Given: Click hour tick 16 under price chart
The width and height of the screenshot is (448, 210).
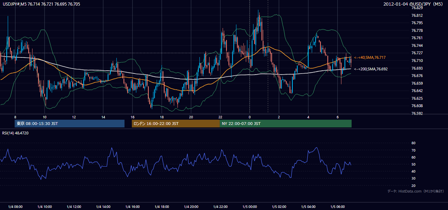Looking at the screenshot, I should pyautogui.click(x=133, y=117).
